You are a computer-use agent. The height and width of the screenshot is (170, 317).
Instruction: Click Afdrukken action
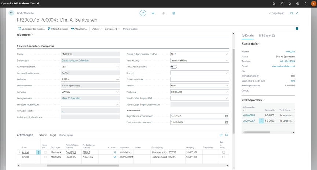[x=79, y=29]
